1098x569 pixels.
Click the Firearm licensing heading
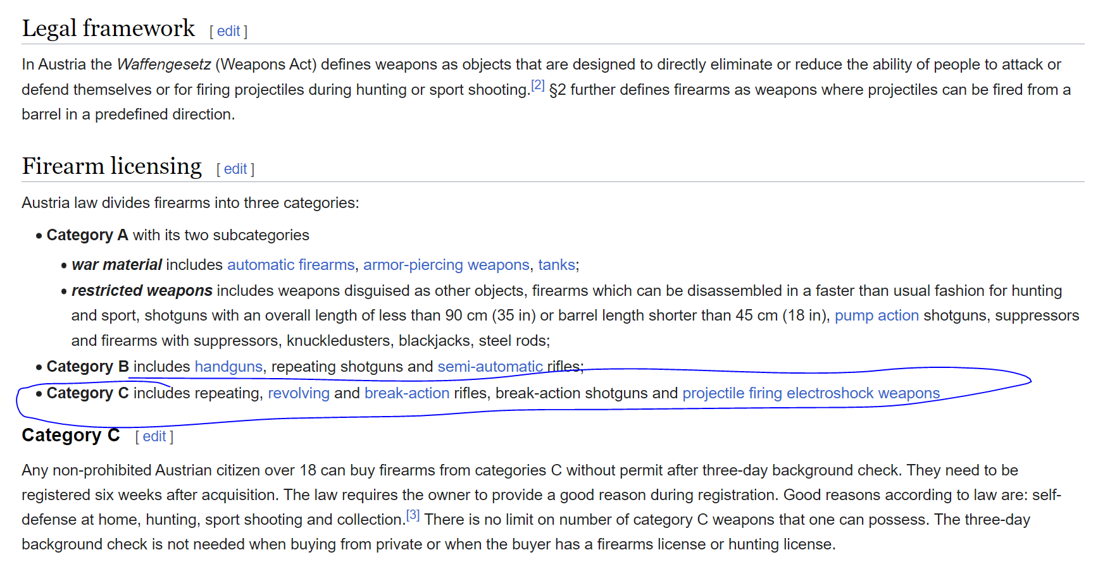pos(112,166)
